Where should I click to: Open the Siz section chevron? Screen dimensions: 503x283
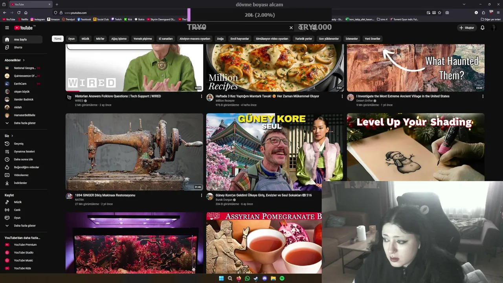(x=12, y=136)
